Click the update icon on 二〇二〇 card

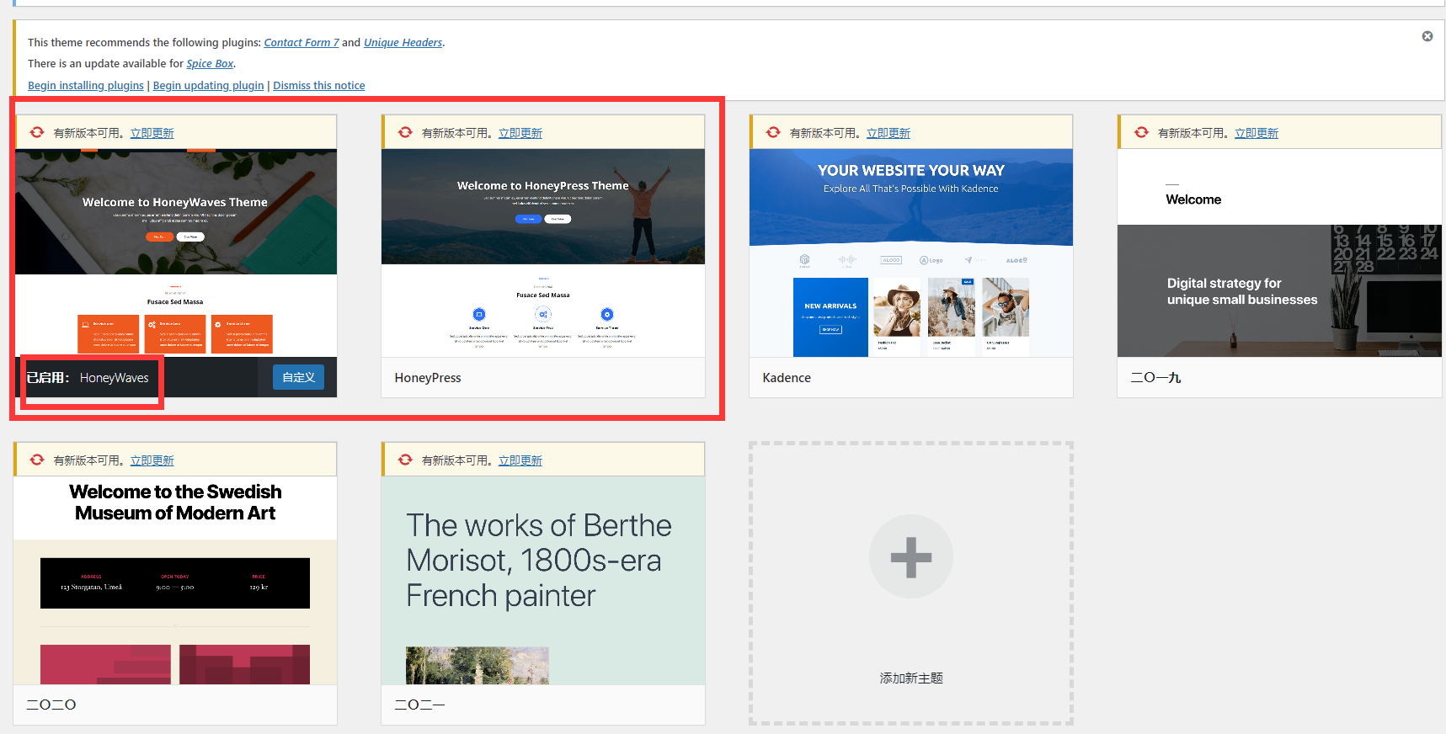tap(37, 460)
